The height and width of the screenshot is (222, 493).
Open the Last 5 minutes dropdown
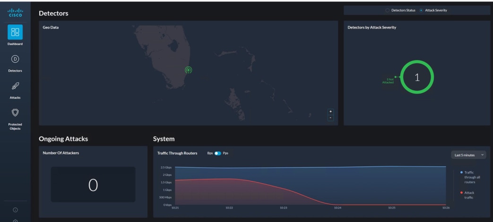[x=468, y=155]
